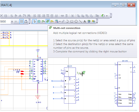Expand the drawing toolbar overflow options
The width and height of the screenshot is (139, 112).
(x=97, y=23)
